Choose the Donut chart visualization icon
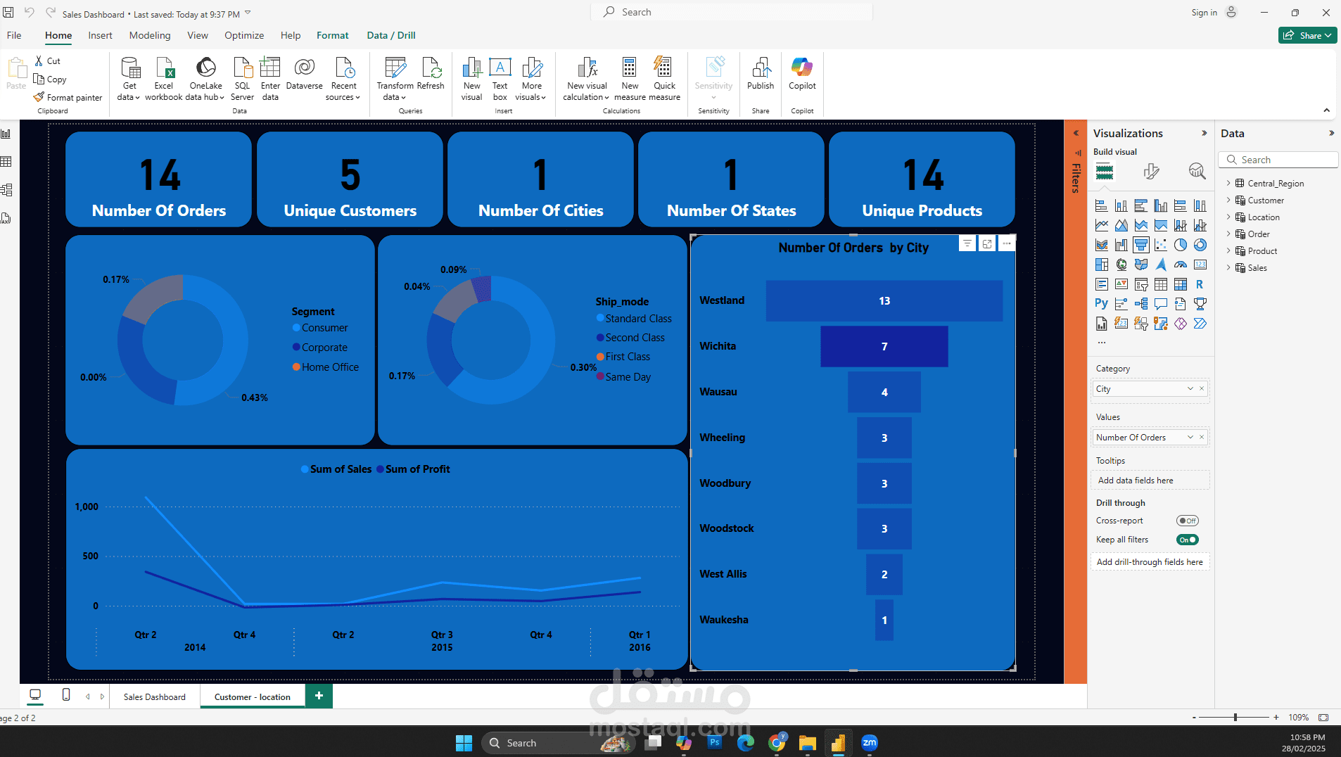 pyautogui.click(x=1200, y=245)
